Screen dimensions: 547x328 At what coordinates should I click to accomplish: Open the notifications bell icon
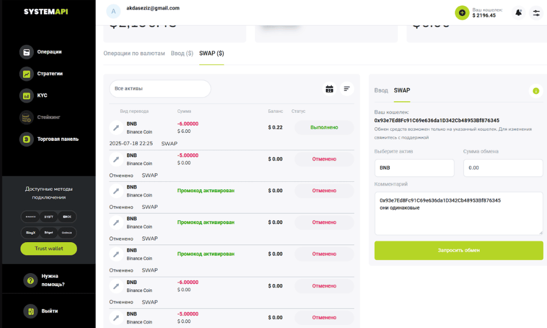(519, 12)
